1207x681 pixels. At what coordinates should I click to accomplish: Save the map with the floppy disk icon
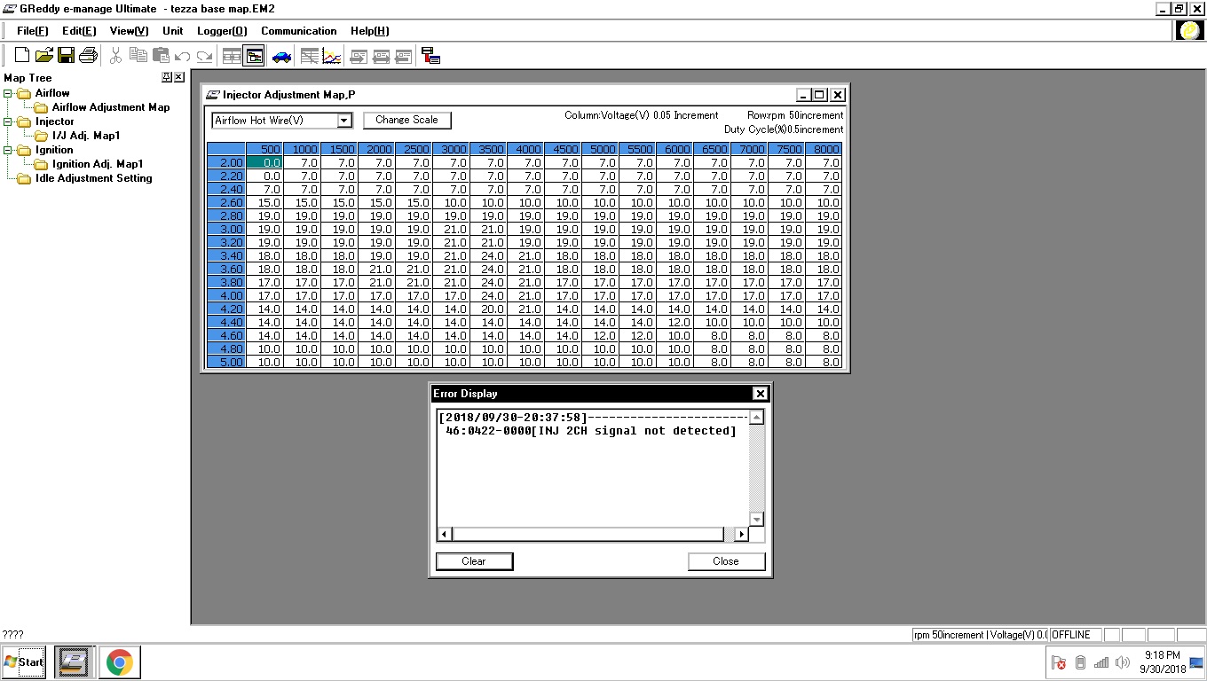66,56
